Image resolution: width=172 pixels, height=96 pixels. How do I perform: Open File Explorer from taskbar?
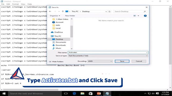click(83, 94)
